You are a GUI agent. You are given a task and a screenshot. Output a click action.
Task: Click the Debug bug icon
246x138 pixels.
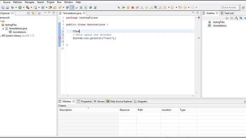click(x=12, y=7)
